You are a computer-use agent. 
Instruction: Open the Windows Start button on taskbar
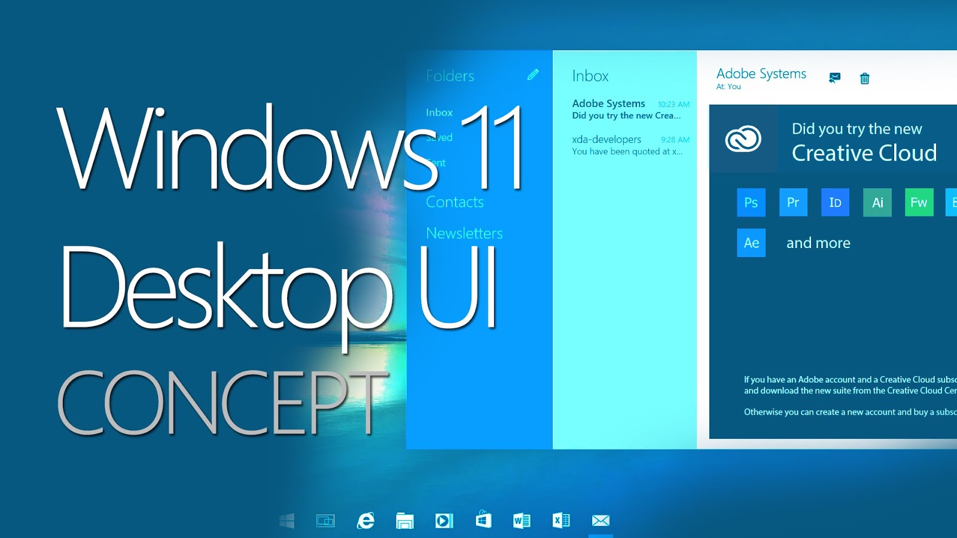287,521
